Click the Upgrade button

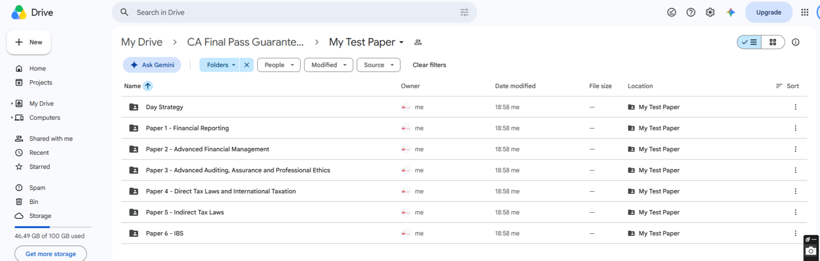(x=769, y=12)
